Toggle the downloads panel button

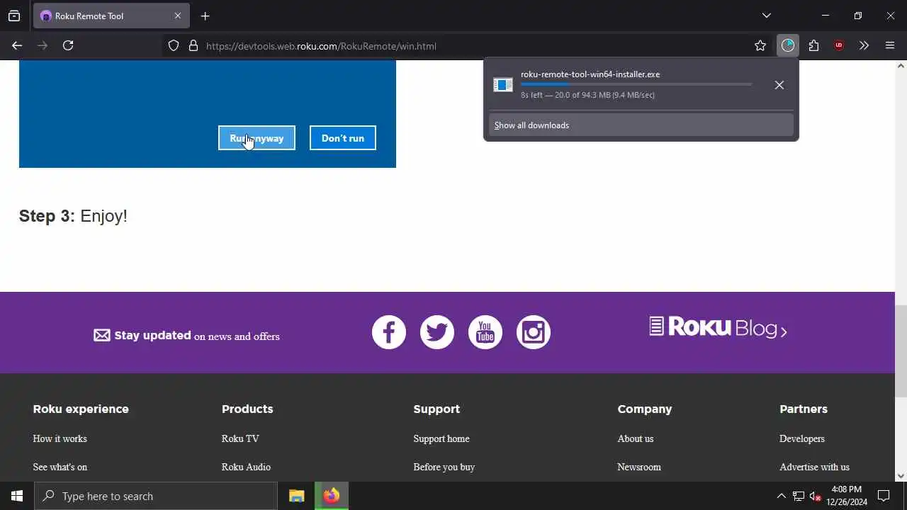[788, 46]
